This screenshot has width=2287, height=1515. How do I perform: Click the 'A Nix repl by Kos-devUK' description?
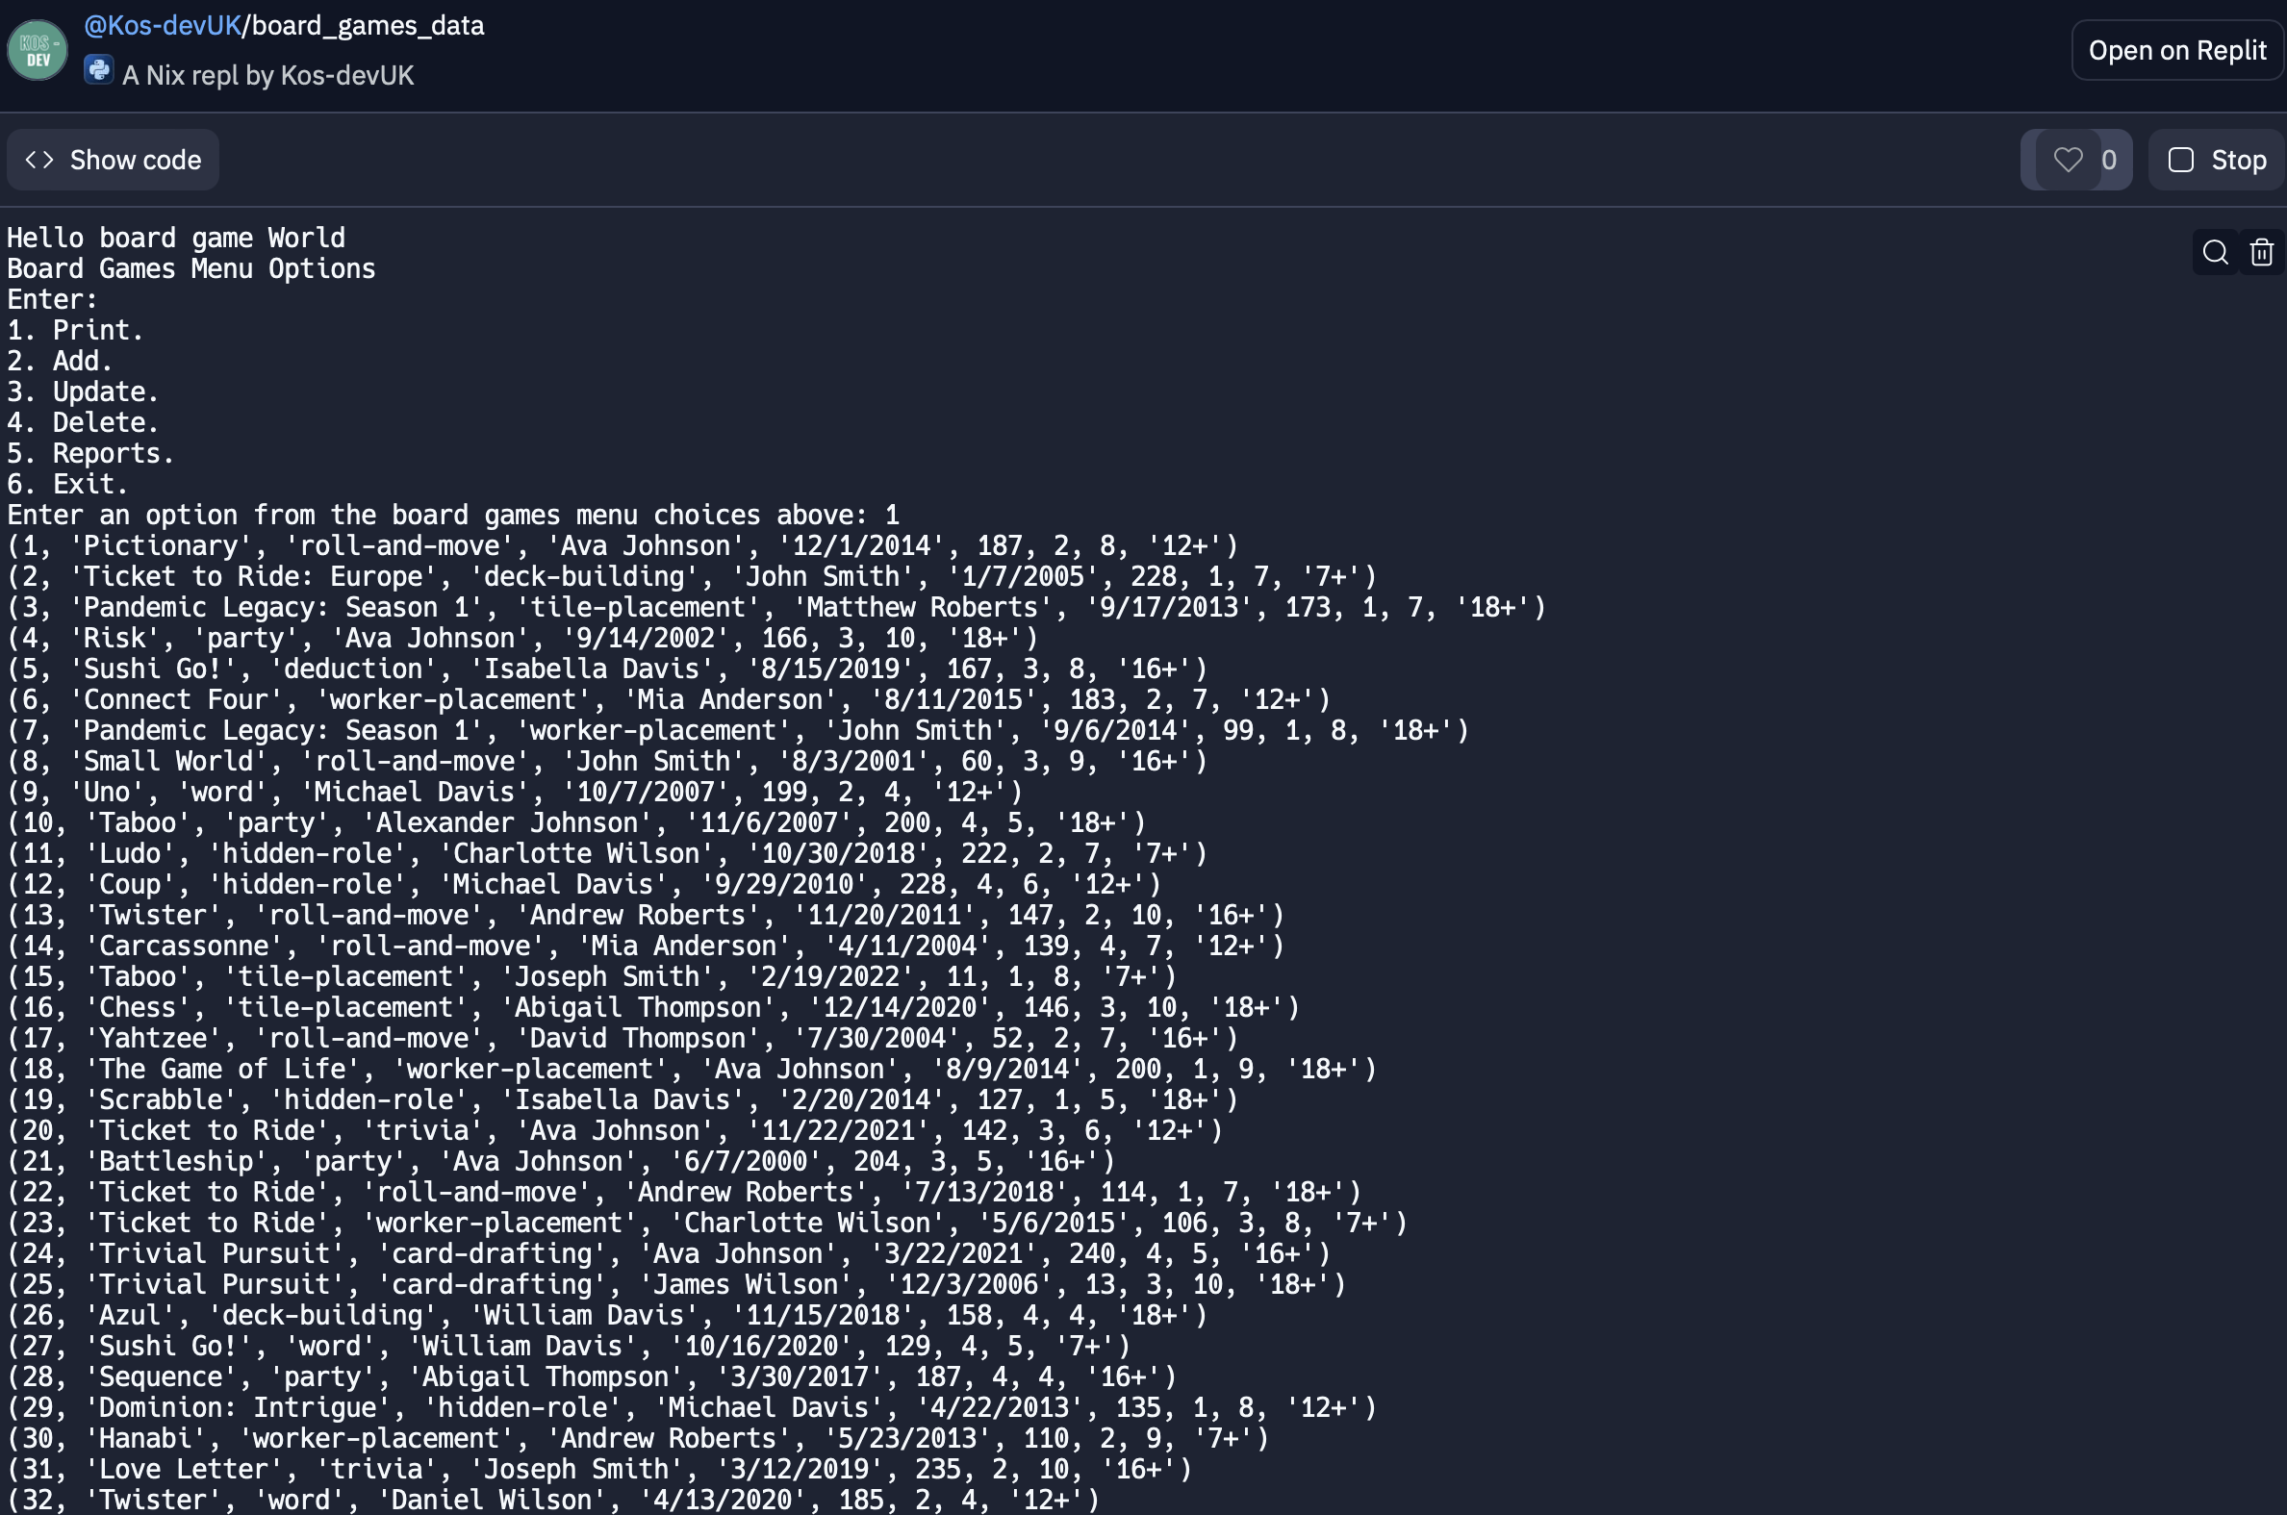pos(267,74)
